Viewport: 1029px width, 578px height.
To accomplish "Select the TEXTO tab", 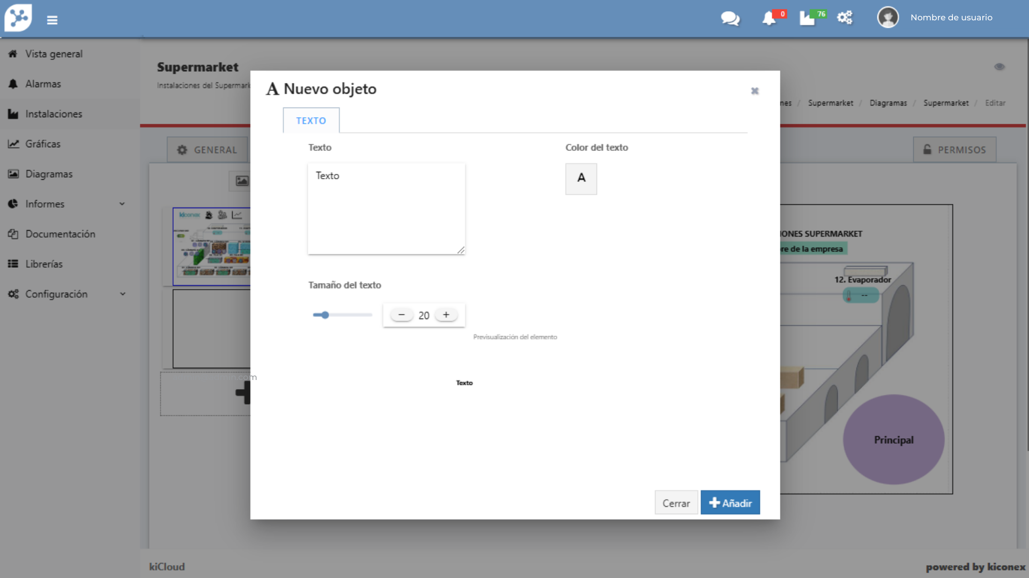I will [x=311, y=120].
